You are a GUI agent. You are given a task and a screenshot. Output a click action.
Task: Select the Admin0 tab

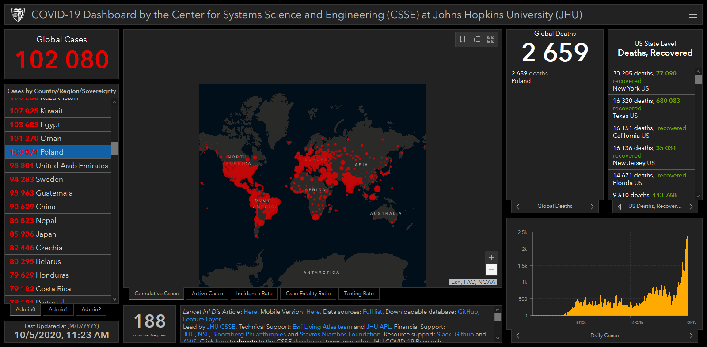(x=26, y=309)
